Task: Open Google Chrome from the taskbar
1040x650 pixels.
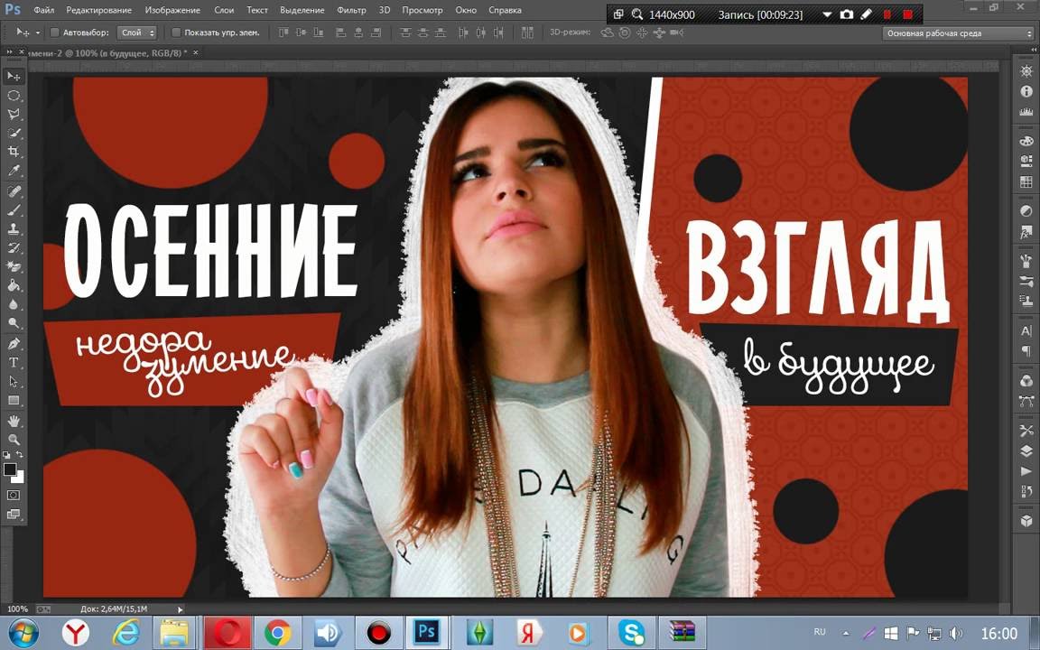Action: pos(277,633)
